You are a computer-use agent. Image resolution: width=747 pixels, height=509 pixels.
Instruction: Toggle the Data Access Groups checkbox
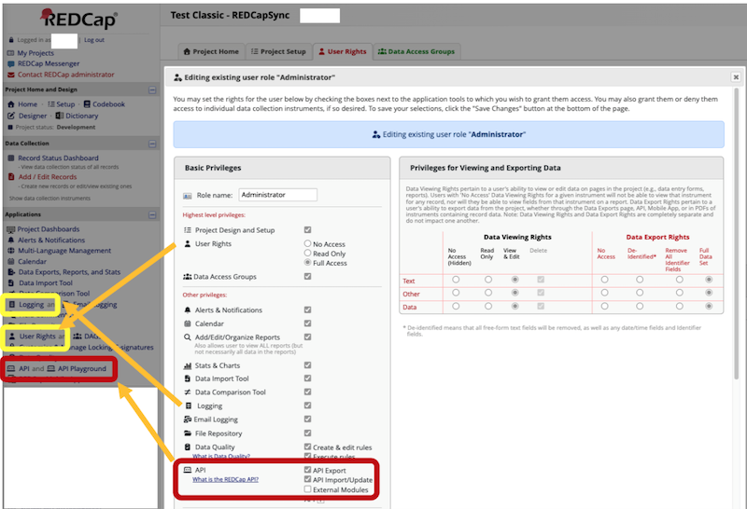click(308, 276)
